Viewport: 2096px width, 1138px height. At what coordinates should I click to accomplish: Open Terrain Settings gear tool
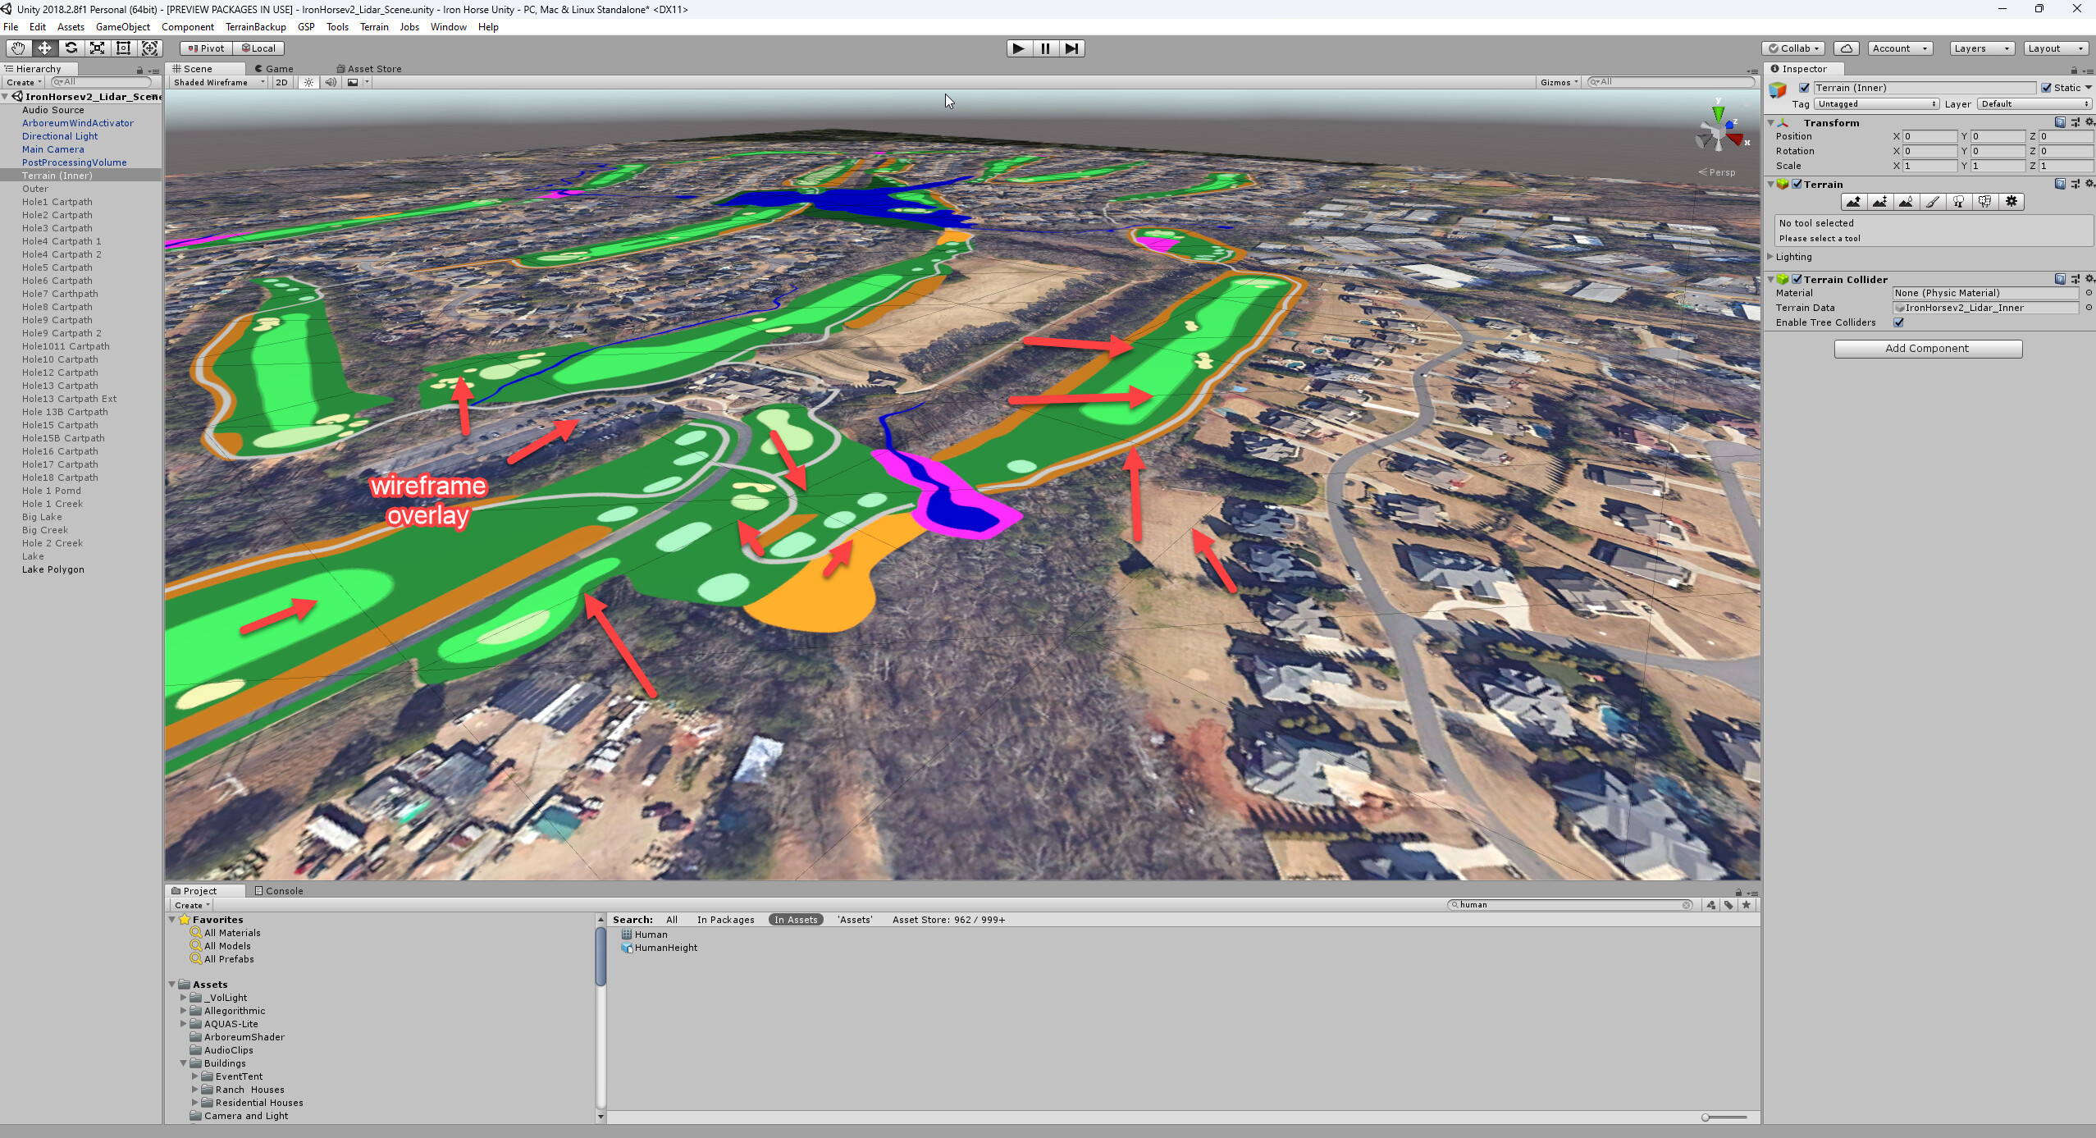click(2012, 202)
